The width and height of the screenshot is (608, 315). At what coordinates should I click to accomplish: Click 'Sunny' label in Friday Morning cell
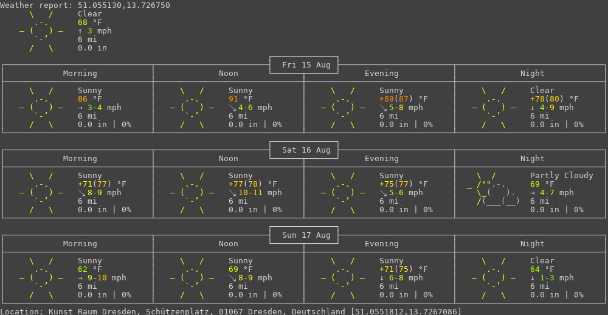[90, 91]
